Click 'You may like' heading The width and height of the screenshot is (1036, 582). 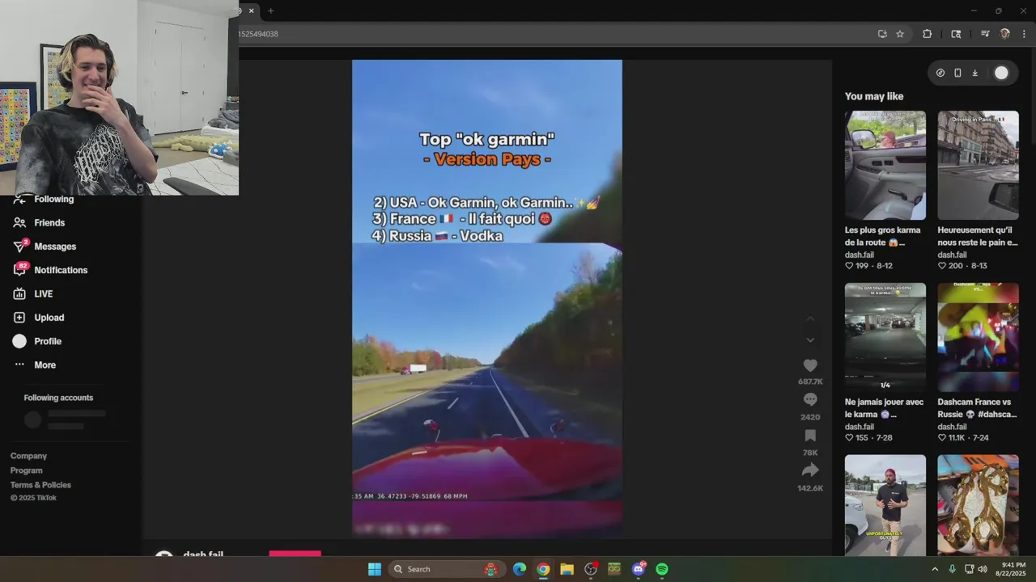[x=874, y=96]
